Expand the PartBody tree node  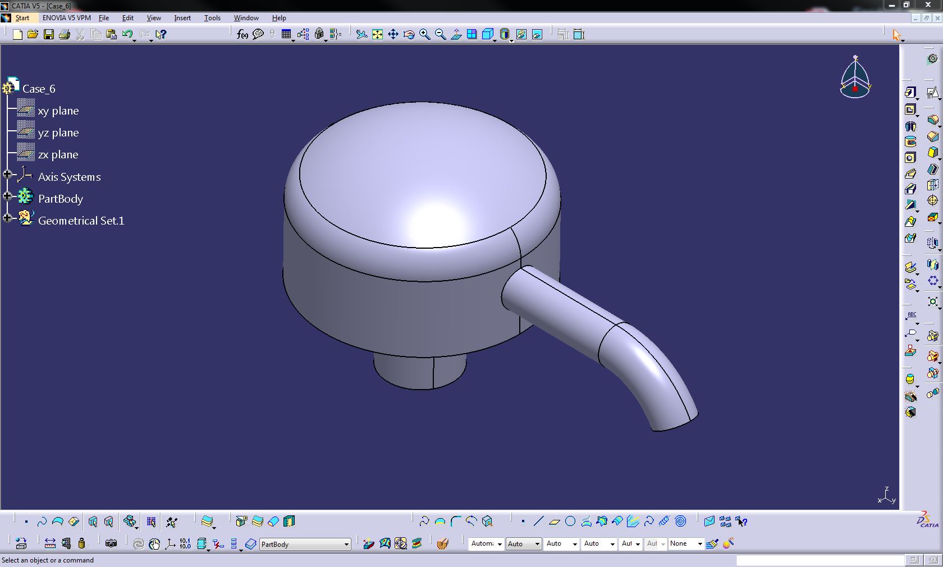[x=7, y=196]
